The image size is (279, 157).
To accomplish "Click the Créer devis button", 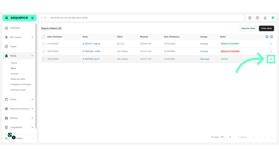I will click(x=266, y=28).
